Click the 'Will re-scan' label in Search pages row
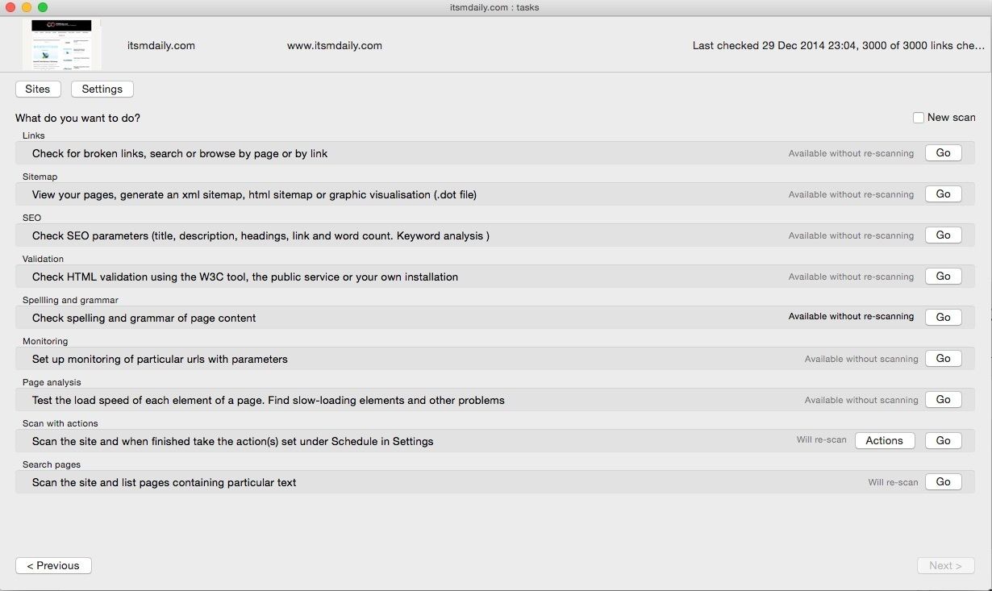Viewport: 992px width, 591px height. pos(893,482)
